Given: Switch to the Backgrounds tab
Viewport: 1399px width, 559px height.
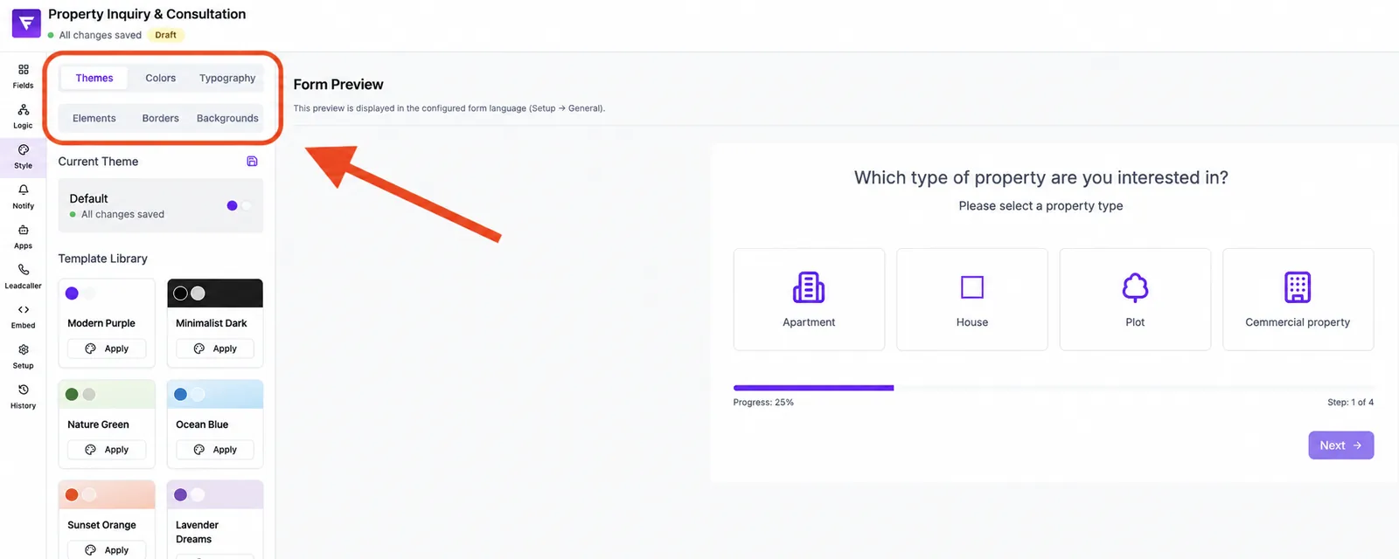Looking at the screenshot, I should tap(227, 118).
